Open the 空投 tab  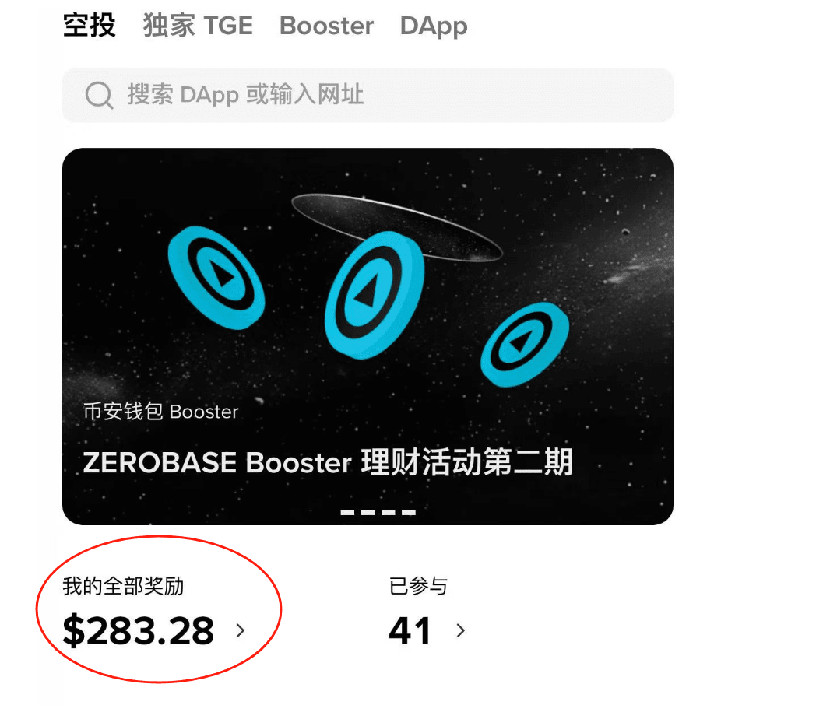pyautogui.click(x=89, y=25)
